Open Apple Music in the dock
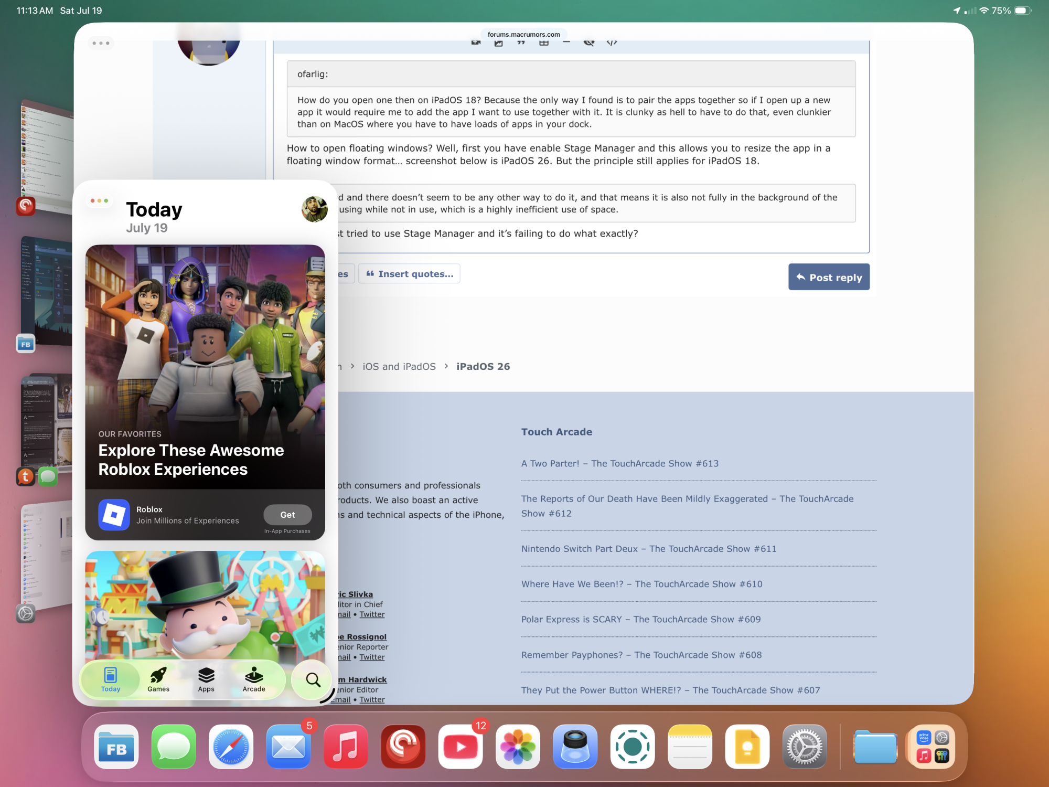 [x=346, y=747]
